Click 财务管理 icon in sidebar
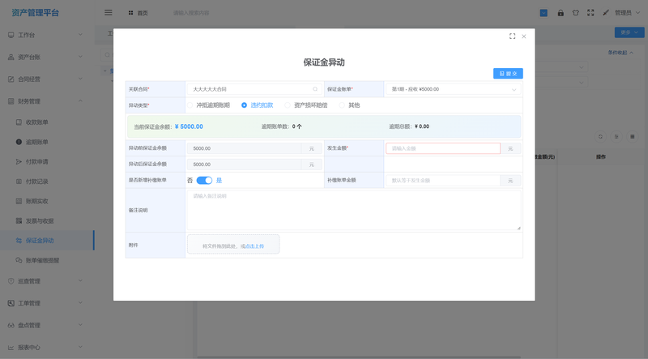Screen dimensions: 648x359 pos(11,101)
